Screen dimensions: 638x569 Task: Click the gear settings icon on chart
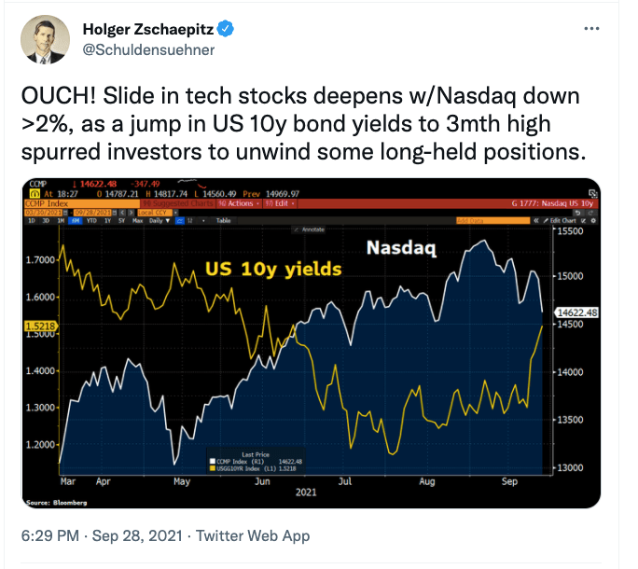pos(593,221)
